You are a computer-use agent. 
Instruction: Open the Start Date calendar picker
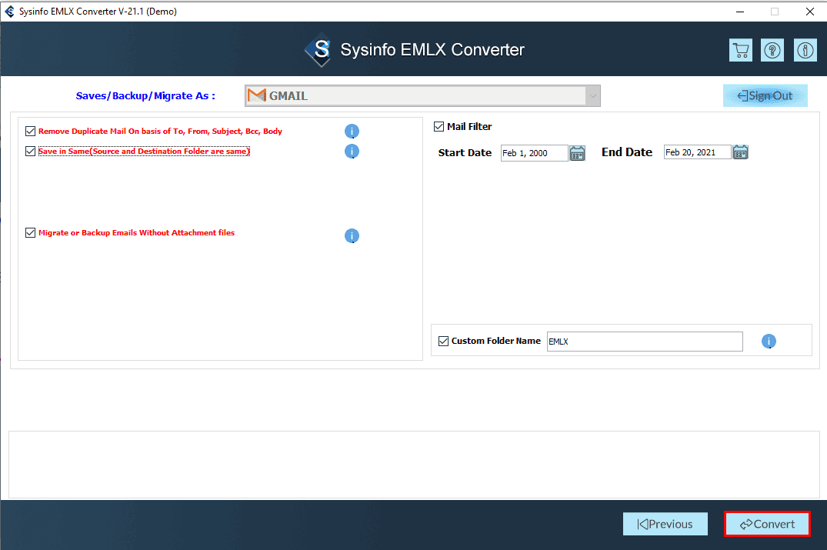click(578, 153)
